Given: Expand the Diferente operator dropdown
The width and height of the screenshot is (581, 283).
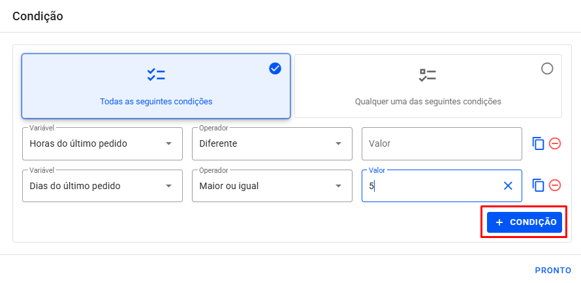Looking at the screenshot, I should 272,143.
